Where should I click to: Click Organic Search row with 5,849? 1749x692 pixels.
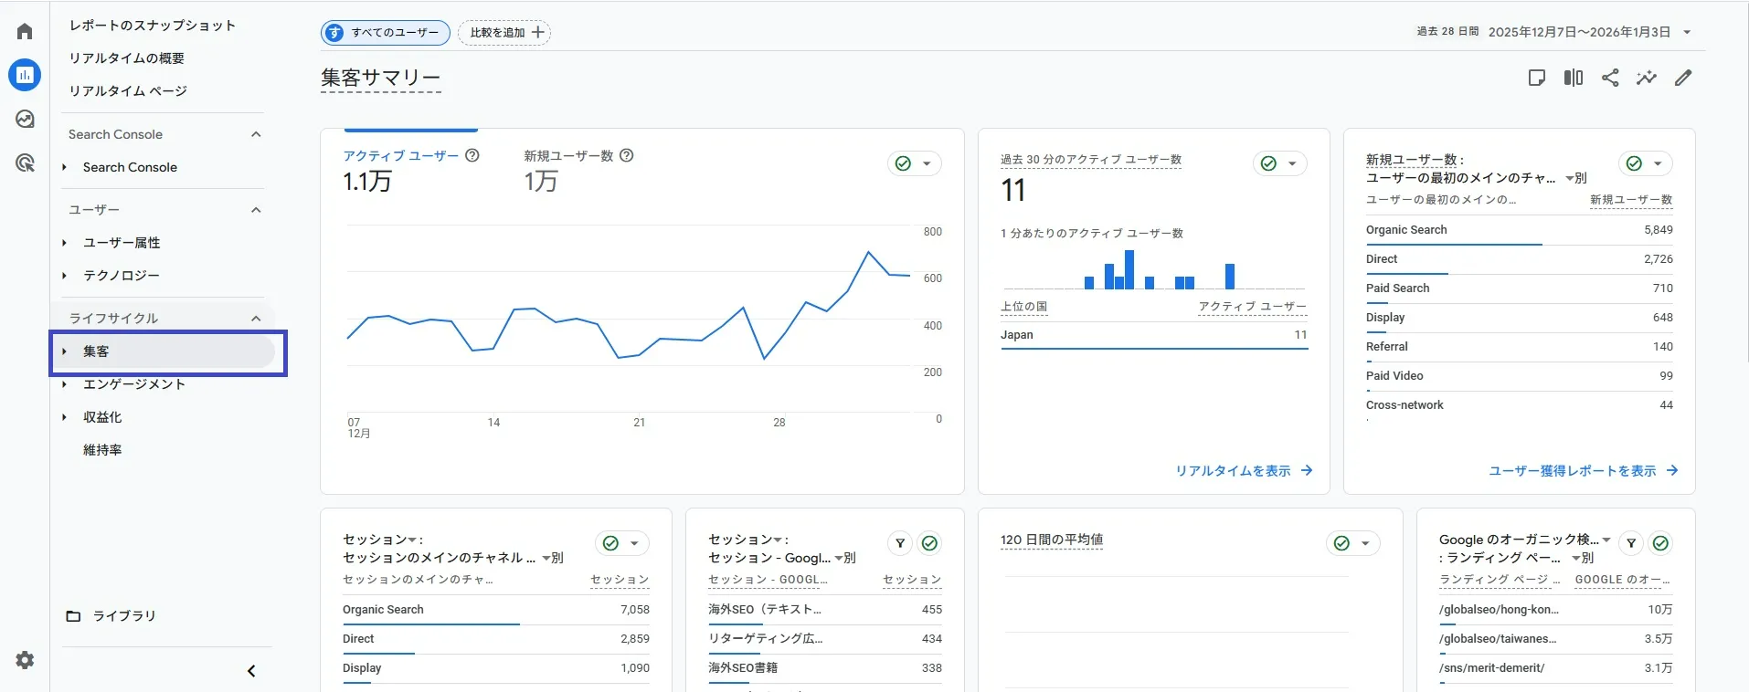point(1519,230)
